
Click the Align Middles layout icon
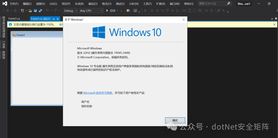click(172, 11)
